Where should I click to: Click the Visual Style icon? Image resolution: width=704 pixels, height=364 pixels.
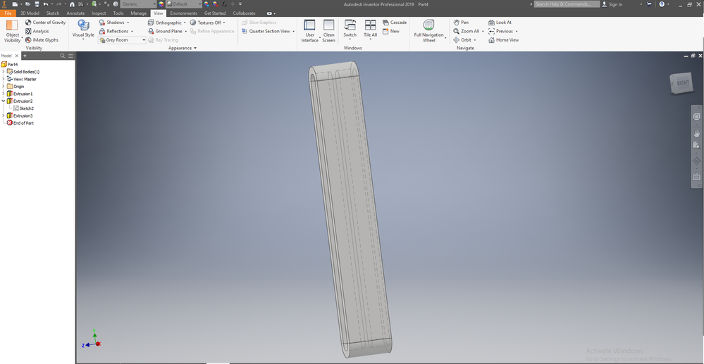[x=84, y=25]
